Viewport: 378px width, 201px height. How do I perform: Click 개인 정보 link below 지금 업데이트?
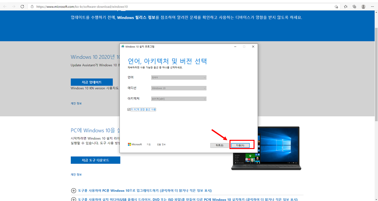[76, 103]
